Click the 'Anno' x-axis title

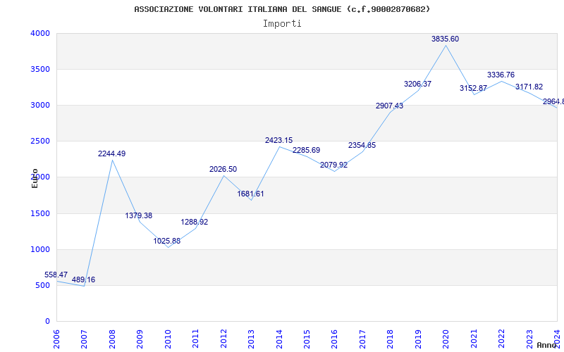click(x=546, y=345)
